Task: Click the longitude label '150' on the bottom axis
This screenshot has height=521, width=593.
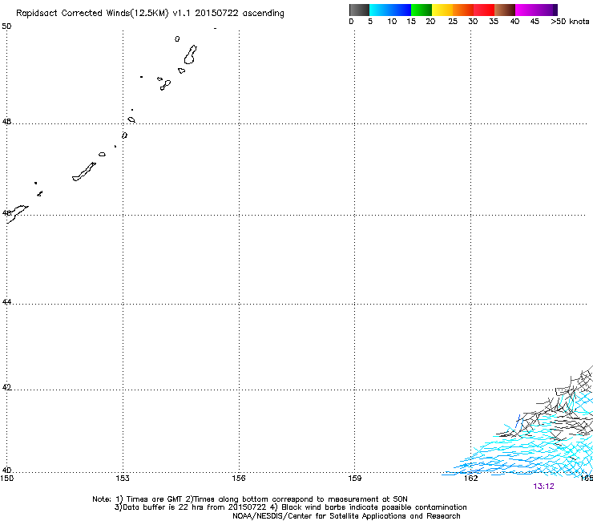Action: pyautogui.click(x=6, y=479)
